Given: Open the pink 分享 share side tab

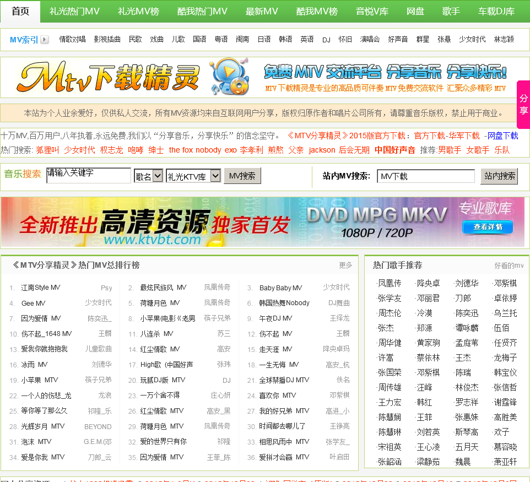Looking at the screenshot, I should [x=523, y=105].
